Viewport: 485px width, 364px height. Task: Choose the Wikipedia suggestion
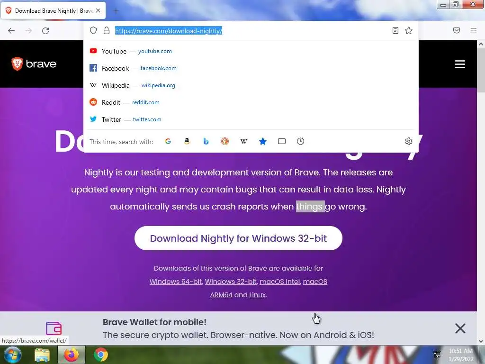coord(251,85)
